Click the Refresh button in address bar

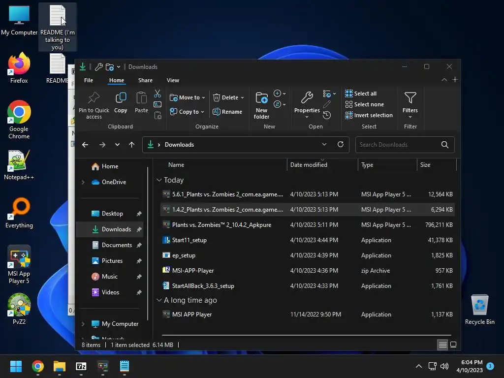click(x=341, y=144)
